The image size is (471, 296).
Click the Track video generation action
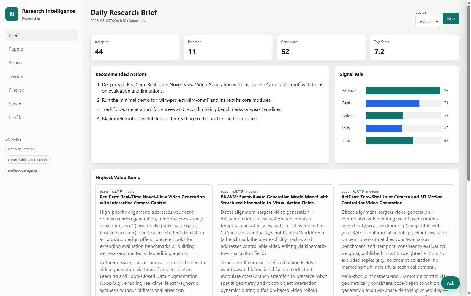(192, 109)
